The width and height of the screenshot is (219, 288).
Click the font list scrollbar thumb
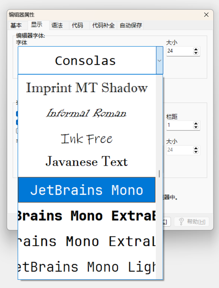coord(159,174)
